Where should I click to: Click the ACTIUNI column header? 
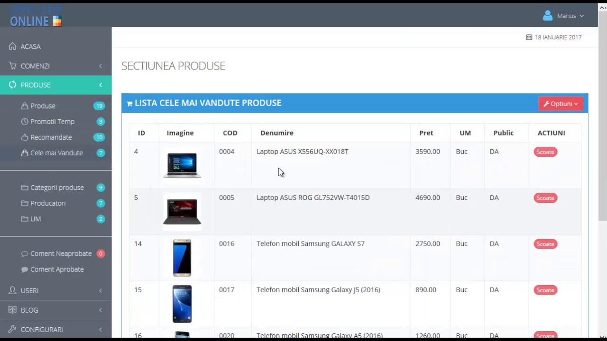(551, 133)
